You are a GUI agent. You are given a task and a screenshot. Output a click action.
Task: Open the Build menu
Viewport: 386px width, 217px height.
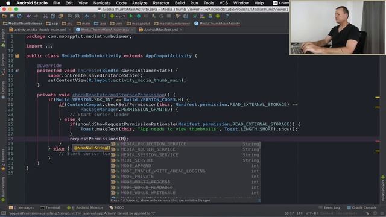[180, 3]
